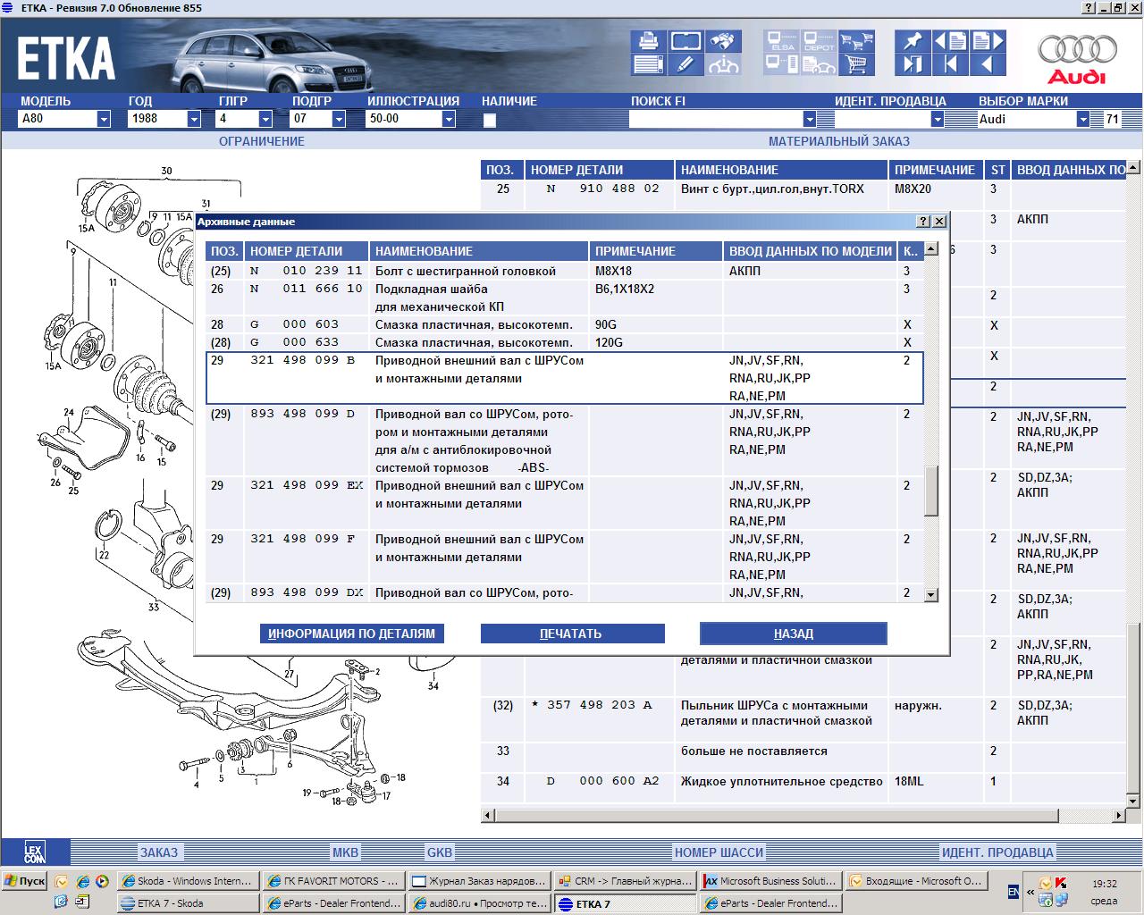Open the ГЛГР dropdown showing 4

265,119
